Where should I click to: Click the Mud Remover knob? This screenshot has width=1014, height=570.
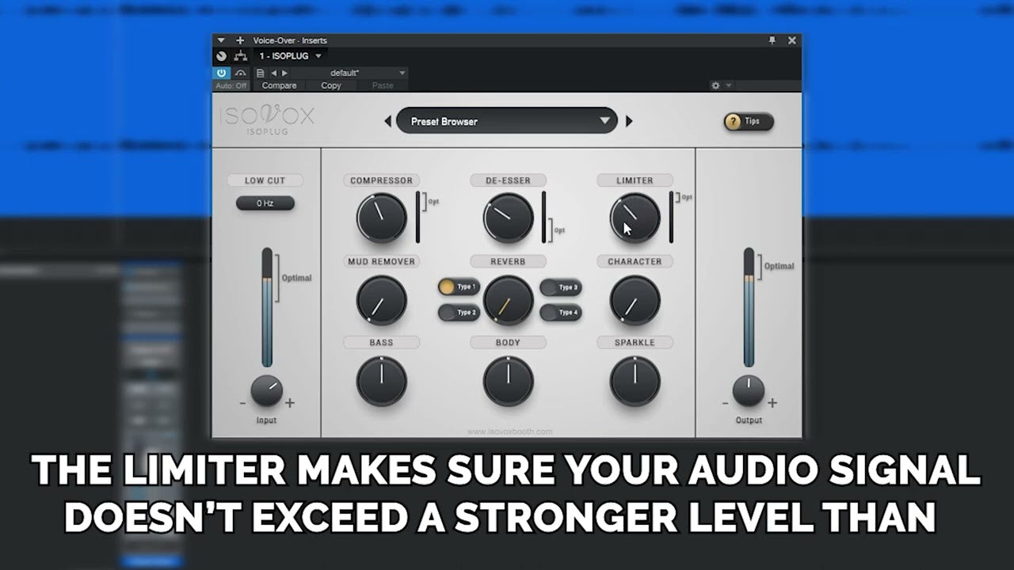click(x=381, y=300)
